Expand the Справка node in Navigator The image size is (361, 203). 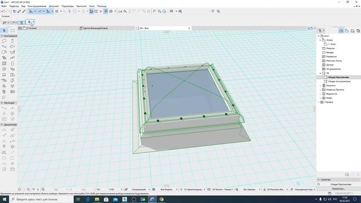(x=319, y=102)
